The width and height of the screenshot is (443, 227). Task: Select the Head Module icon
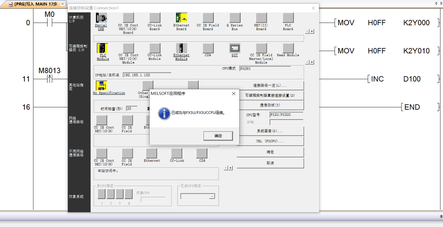coord(288,49)
